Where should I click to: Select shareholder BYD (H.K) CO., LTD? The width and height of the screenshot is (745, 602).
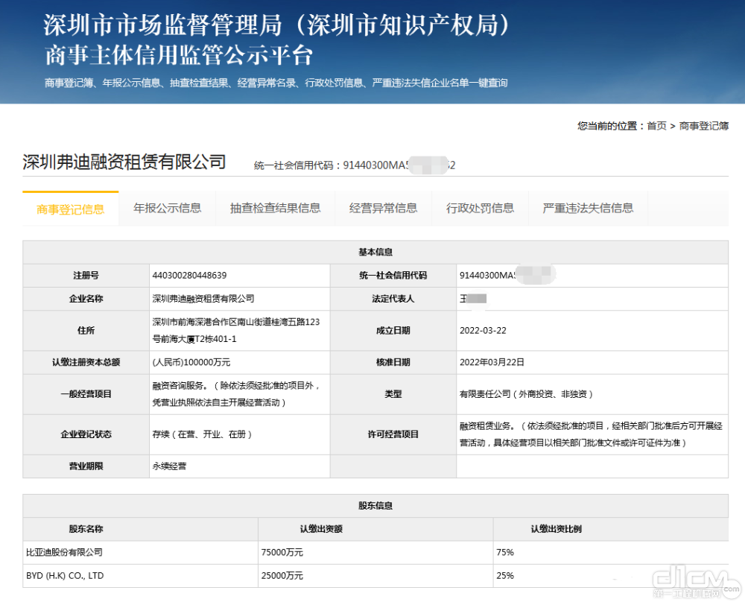point(65,576)
